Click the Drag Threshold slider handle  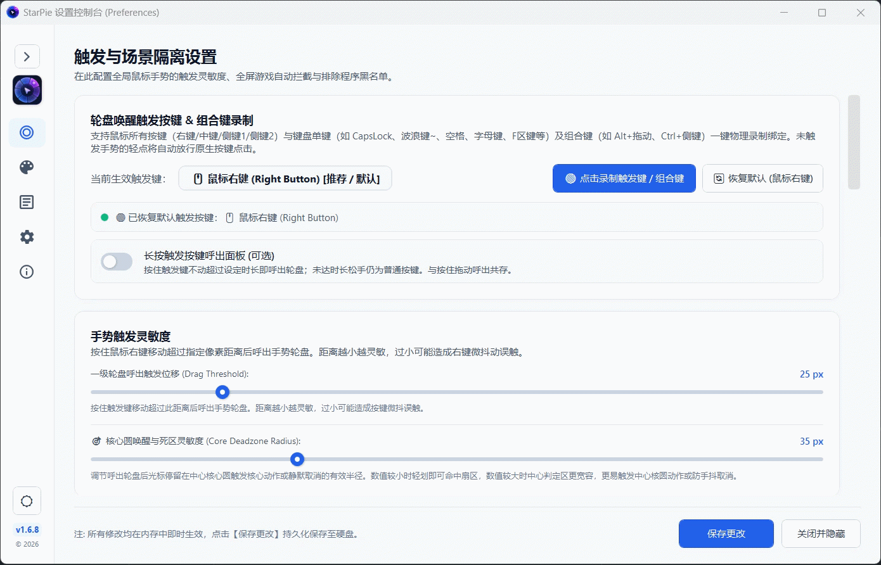222,392
